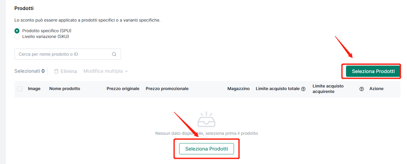Open the Limite acquisto acquirente help icon

pos(362,89)
